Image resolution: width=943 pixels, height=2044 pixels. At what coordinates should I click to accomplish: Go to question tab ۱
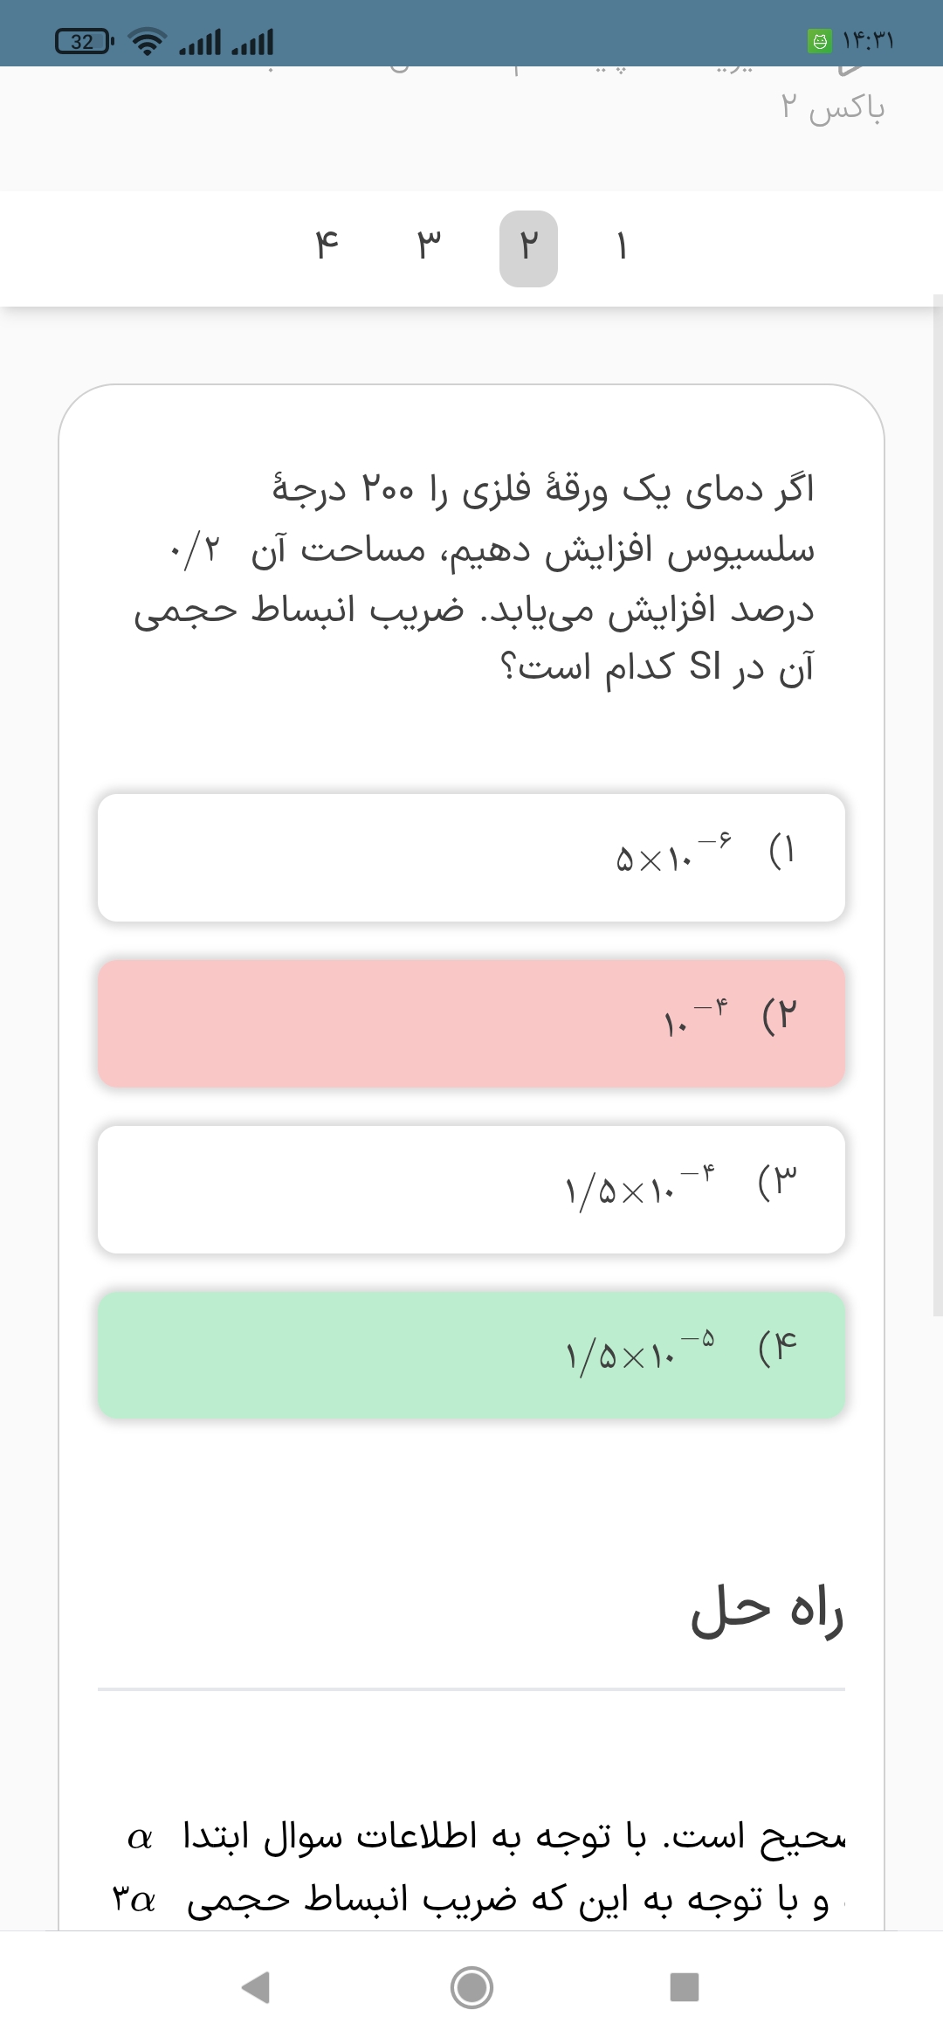coord(622,248)
